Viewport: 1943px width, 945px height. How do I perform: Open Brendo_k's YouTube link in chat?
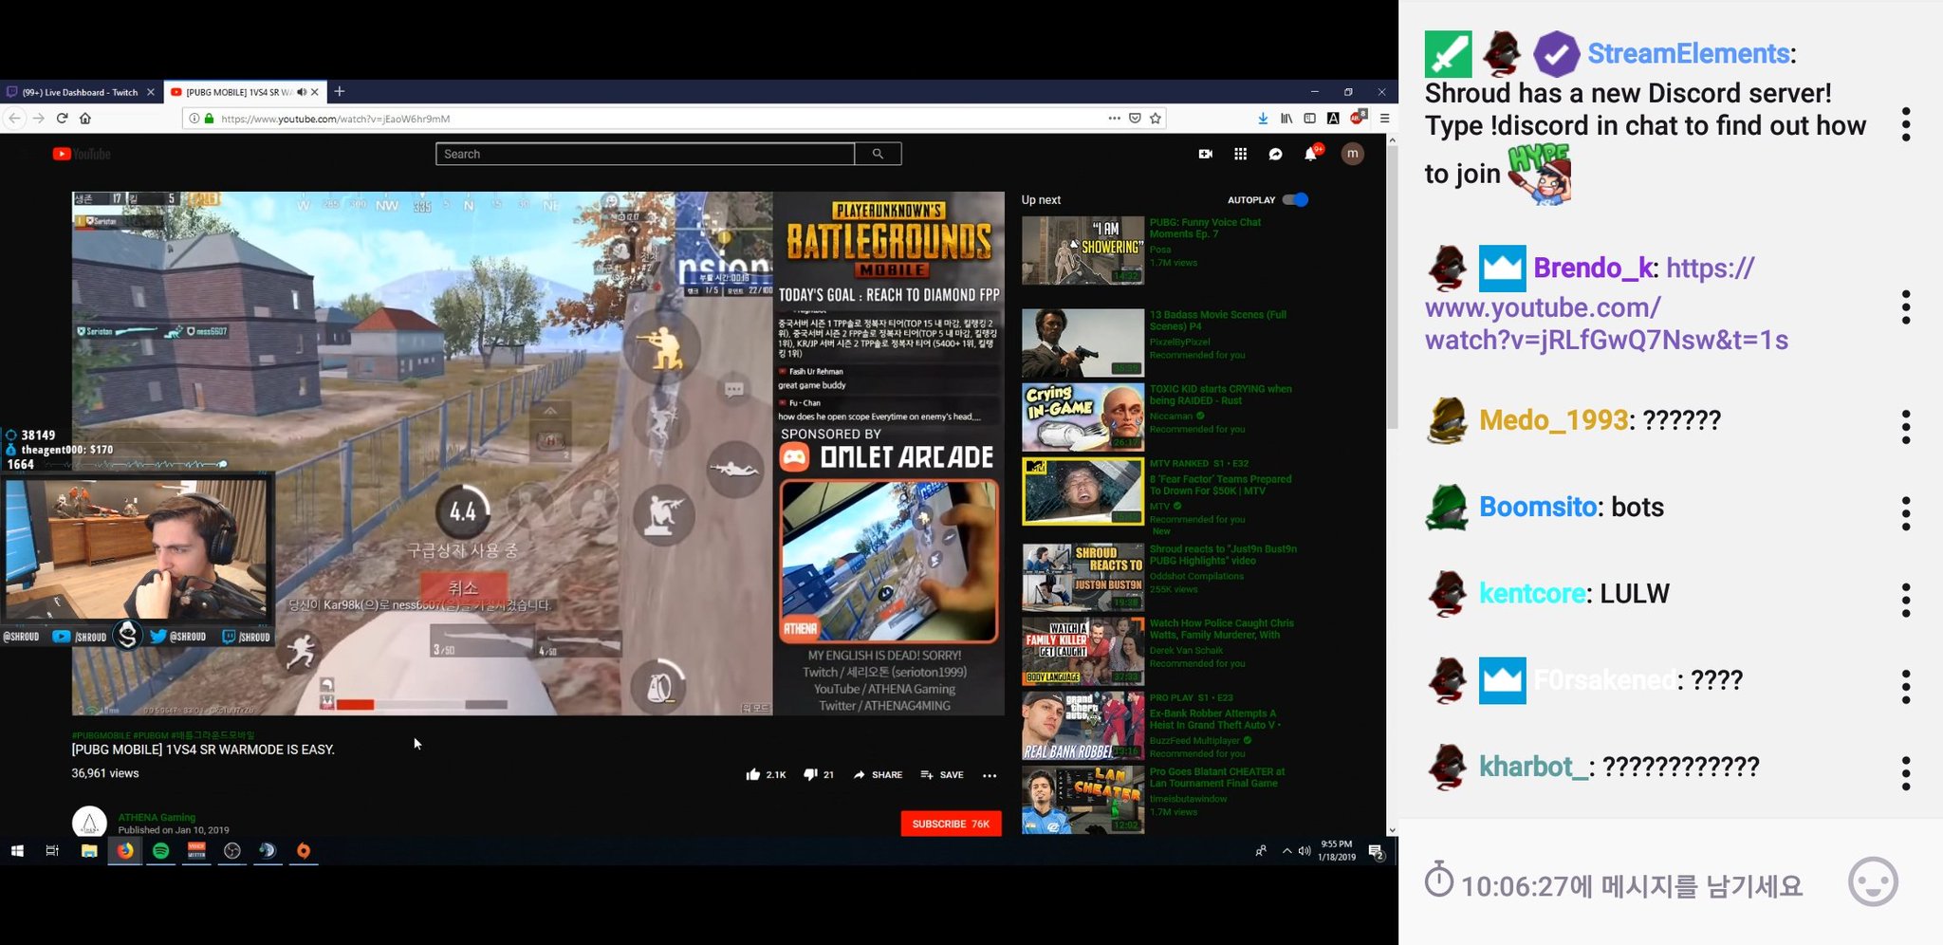[x=1606, y=306]
